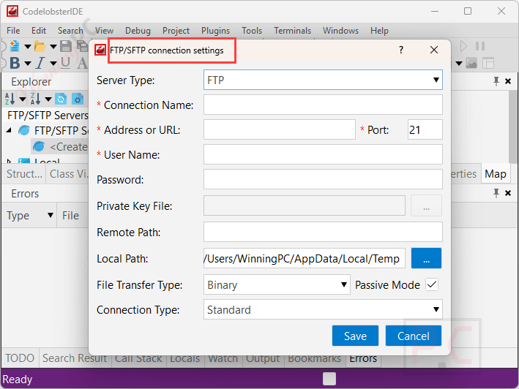This screenshot has height=389, width=519.
Task: Open the Edit menu
Action: (39, 31)
